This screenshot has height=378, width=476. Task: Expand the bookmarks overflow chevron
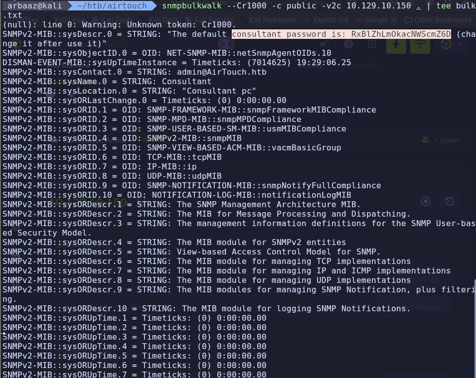point(394,20)
